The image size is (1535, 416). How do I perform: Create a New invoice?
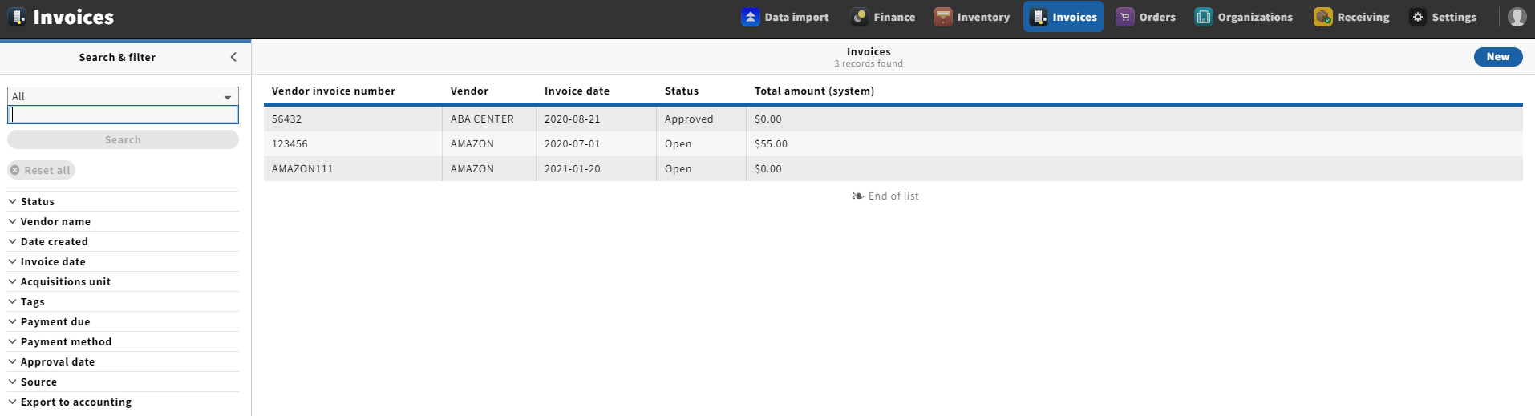(1497, 57)
